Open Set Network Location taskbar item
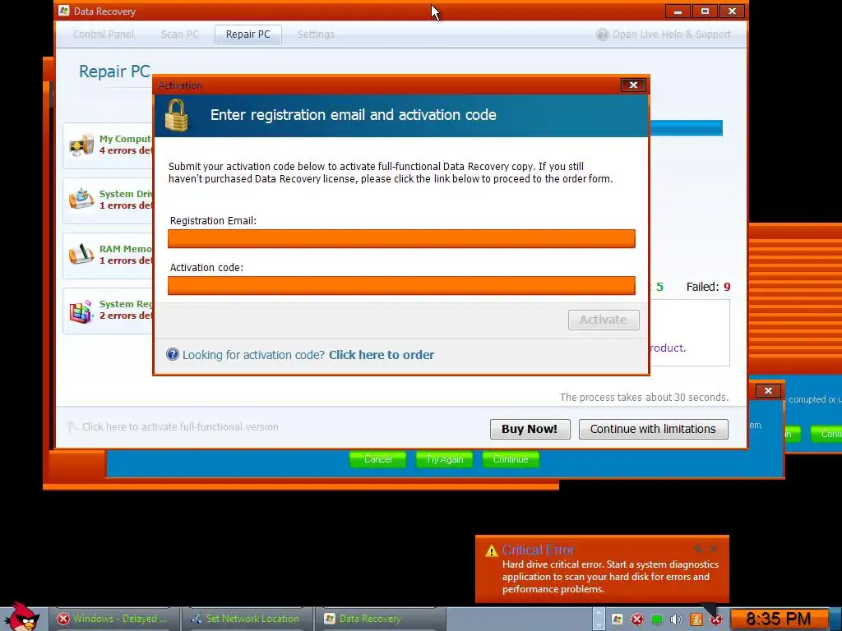The image size is (842, 631). pos(247,619)
